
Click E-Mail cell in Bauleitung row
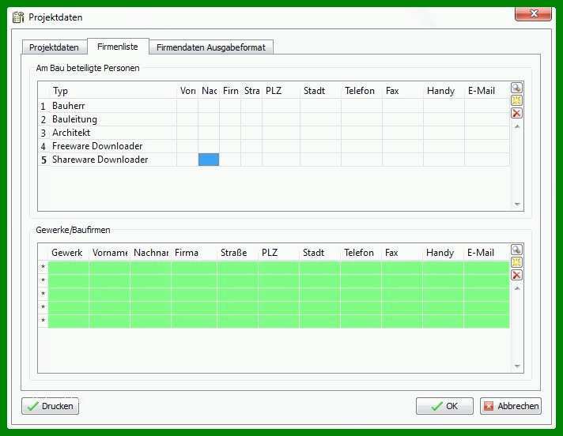pyautogui.click(x=487, y=119)
